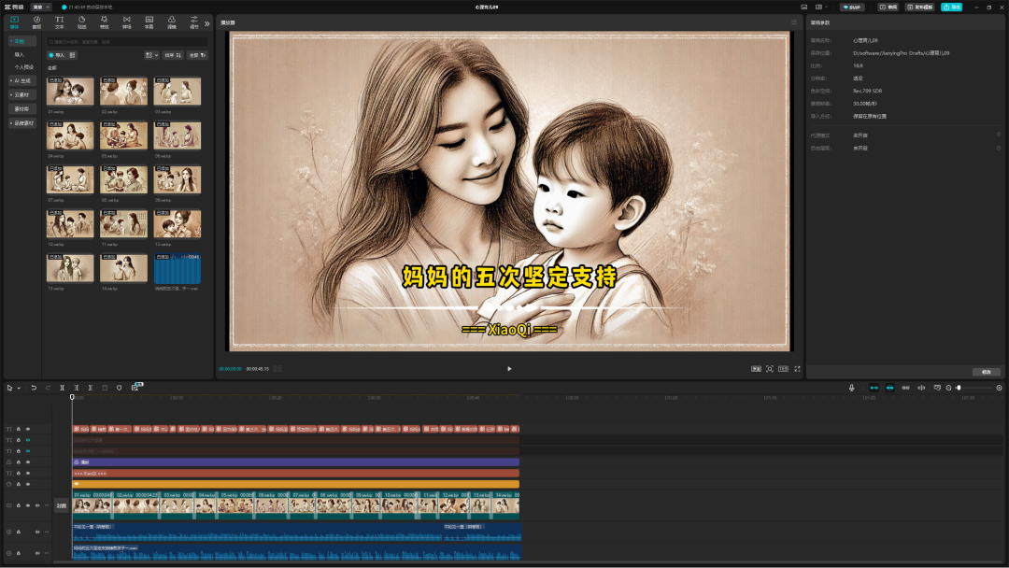Undo the last timeline action

point(34,388)
